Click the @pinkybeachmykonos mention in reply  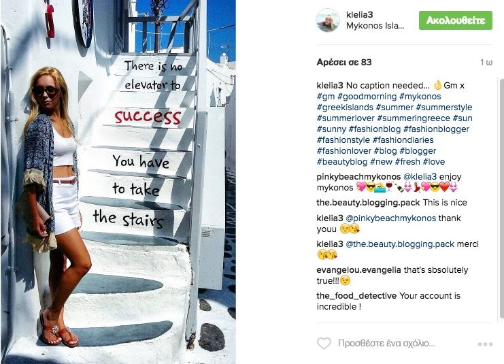(390, 218)
